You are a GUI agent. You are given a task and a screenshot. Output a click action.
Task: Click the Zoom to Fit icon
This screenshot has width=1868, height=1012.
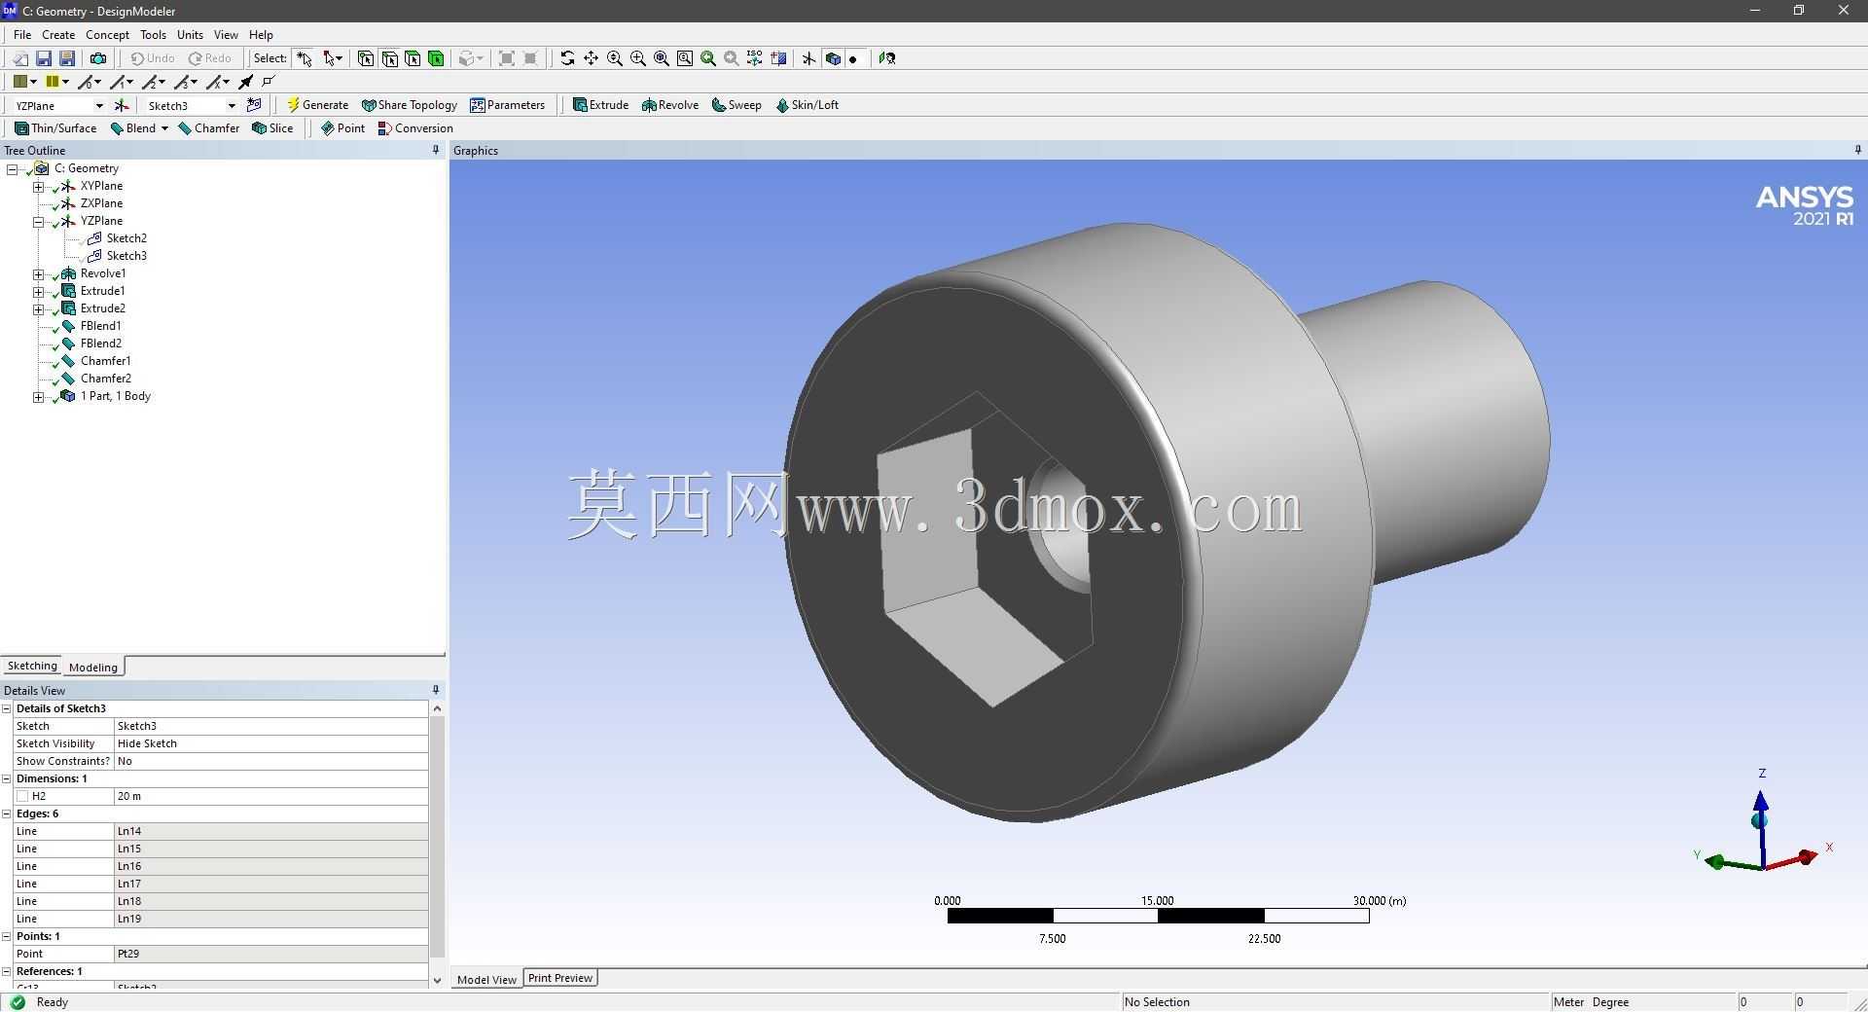coord(662,58)
